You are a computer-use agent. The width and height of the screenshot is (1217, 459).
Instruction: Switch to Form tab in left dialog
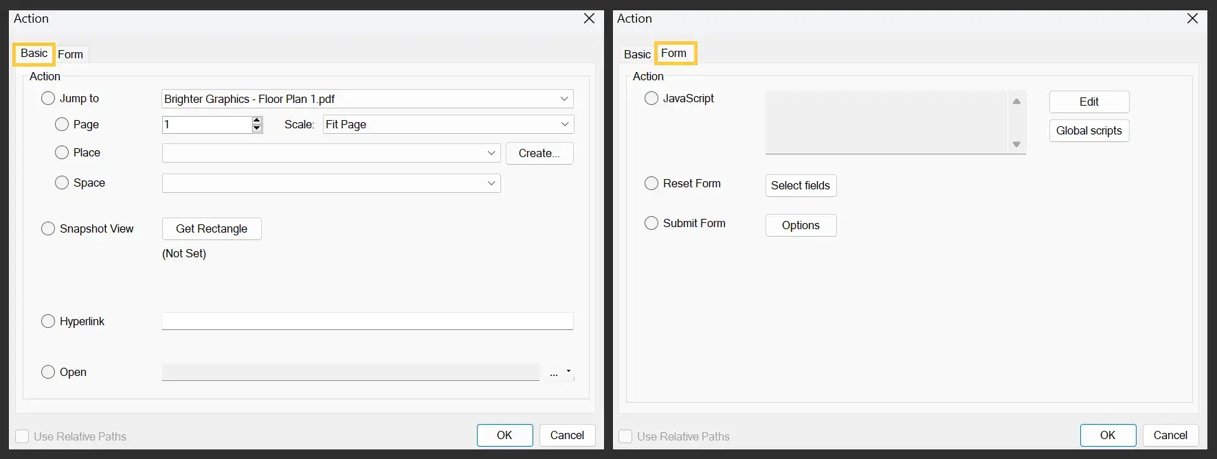pos(70,54)
